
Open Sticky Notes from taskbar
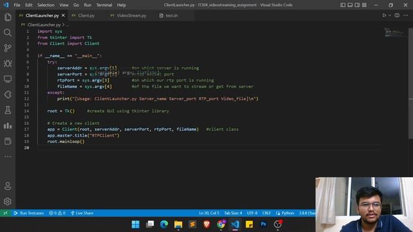[249, 224]
